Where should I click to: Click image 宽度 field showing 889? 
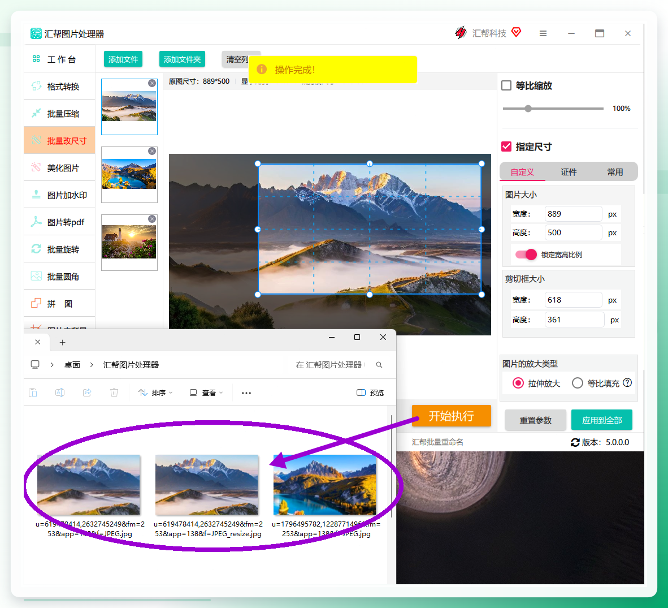(x=573, y=214)
